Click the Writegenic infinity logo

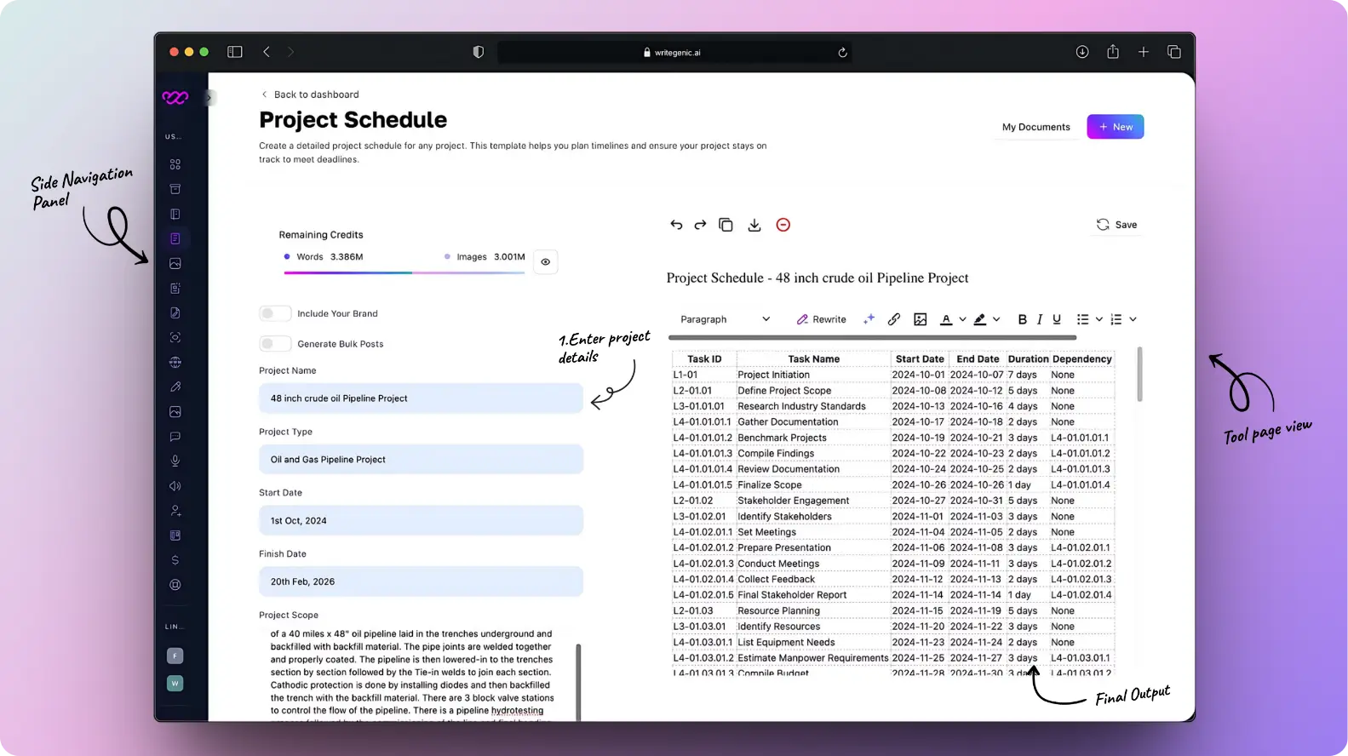coord(175,98)
